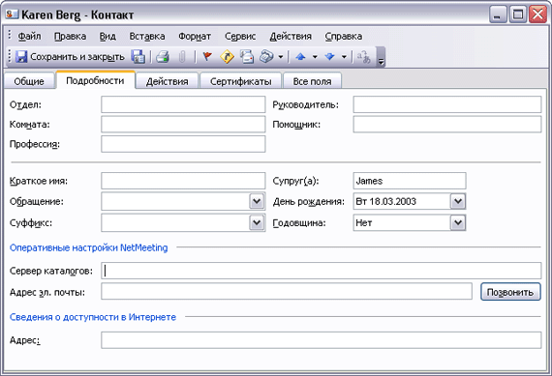The width and height of the screenshot is (552, 376).
Task: Click the contact card icon in title bar
Action: [x=12, y=14]
